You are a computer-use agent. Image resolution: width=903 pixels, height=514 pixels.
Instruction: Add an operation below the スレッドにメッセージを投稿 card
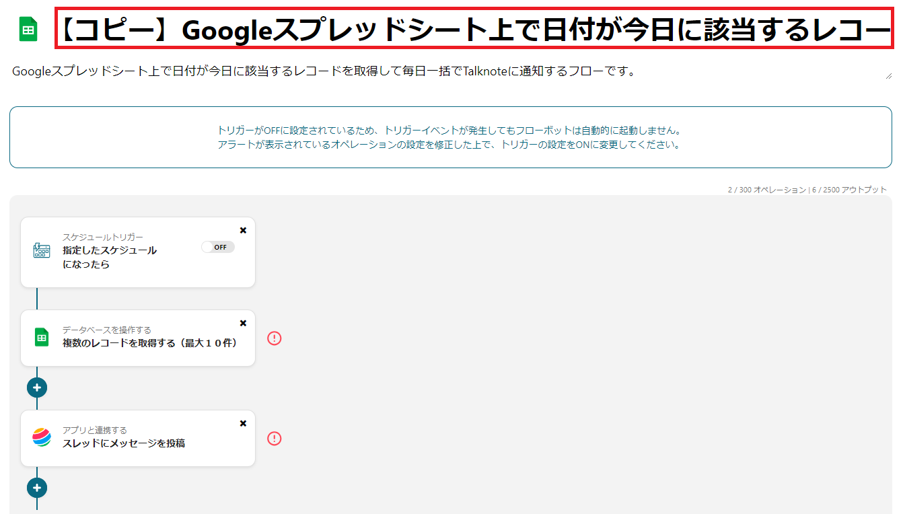(x=37, y=488)
